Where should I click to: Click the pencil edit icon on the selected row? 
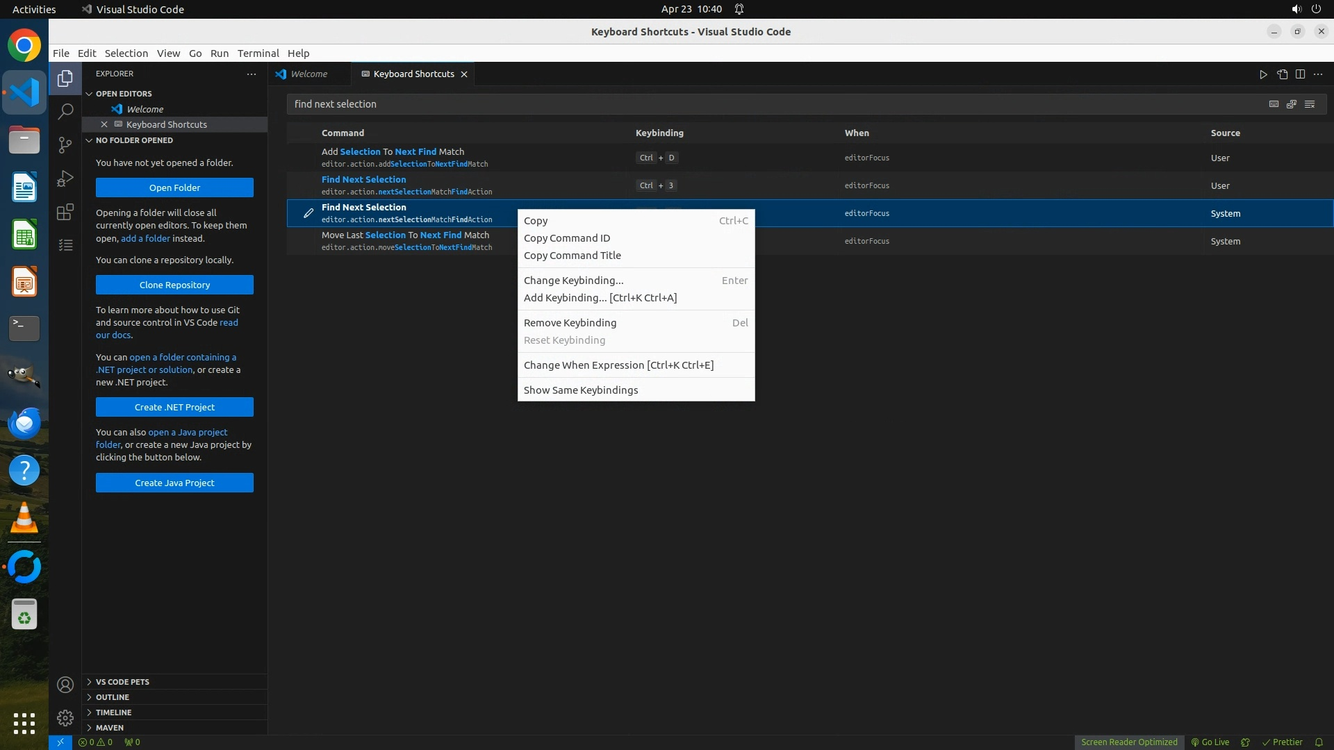(x=308, y=213)
